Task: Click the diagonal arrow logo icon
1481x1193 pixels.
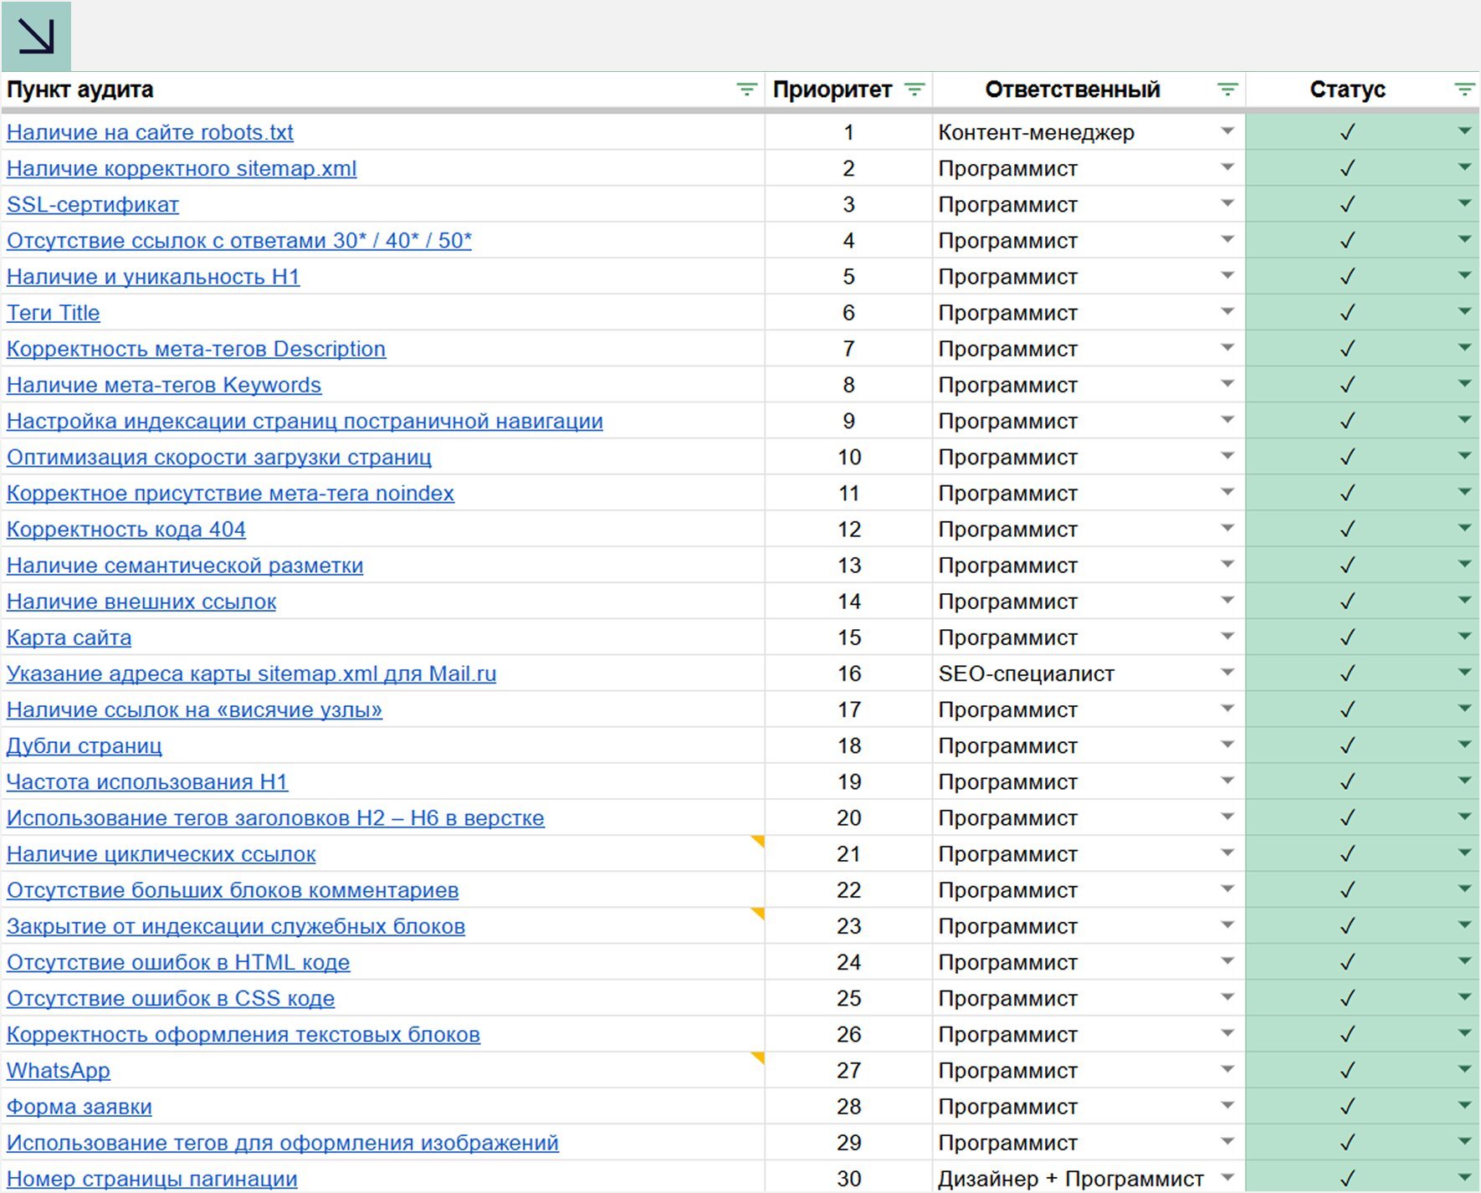Action: [36, 36]
